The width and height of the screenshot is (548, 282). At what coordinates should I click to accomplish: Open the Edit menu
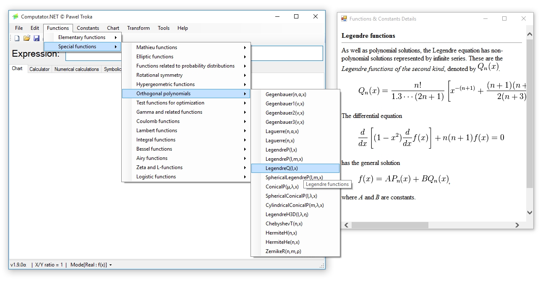(x=35, y=28)
